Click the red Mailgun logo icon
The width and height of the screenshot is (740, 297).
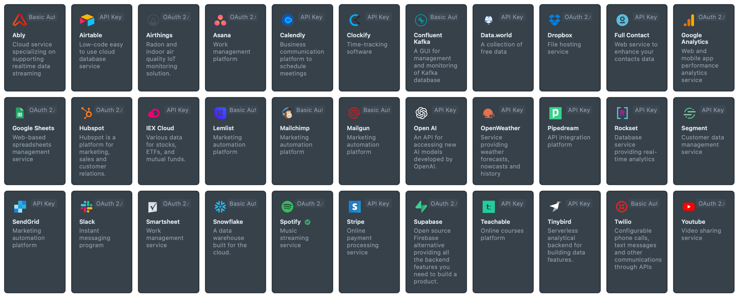coord(354,113)
